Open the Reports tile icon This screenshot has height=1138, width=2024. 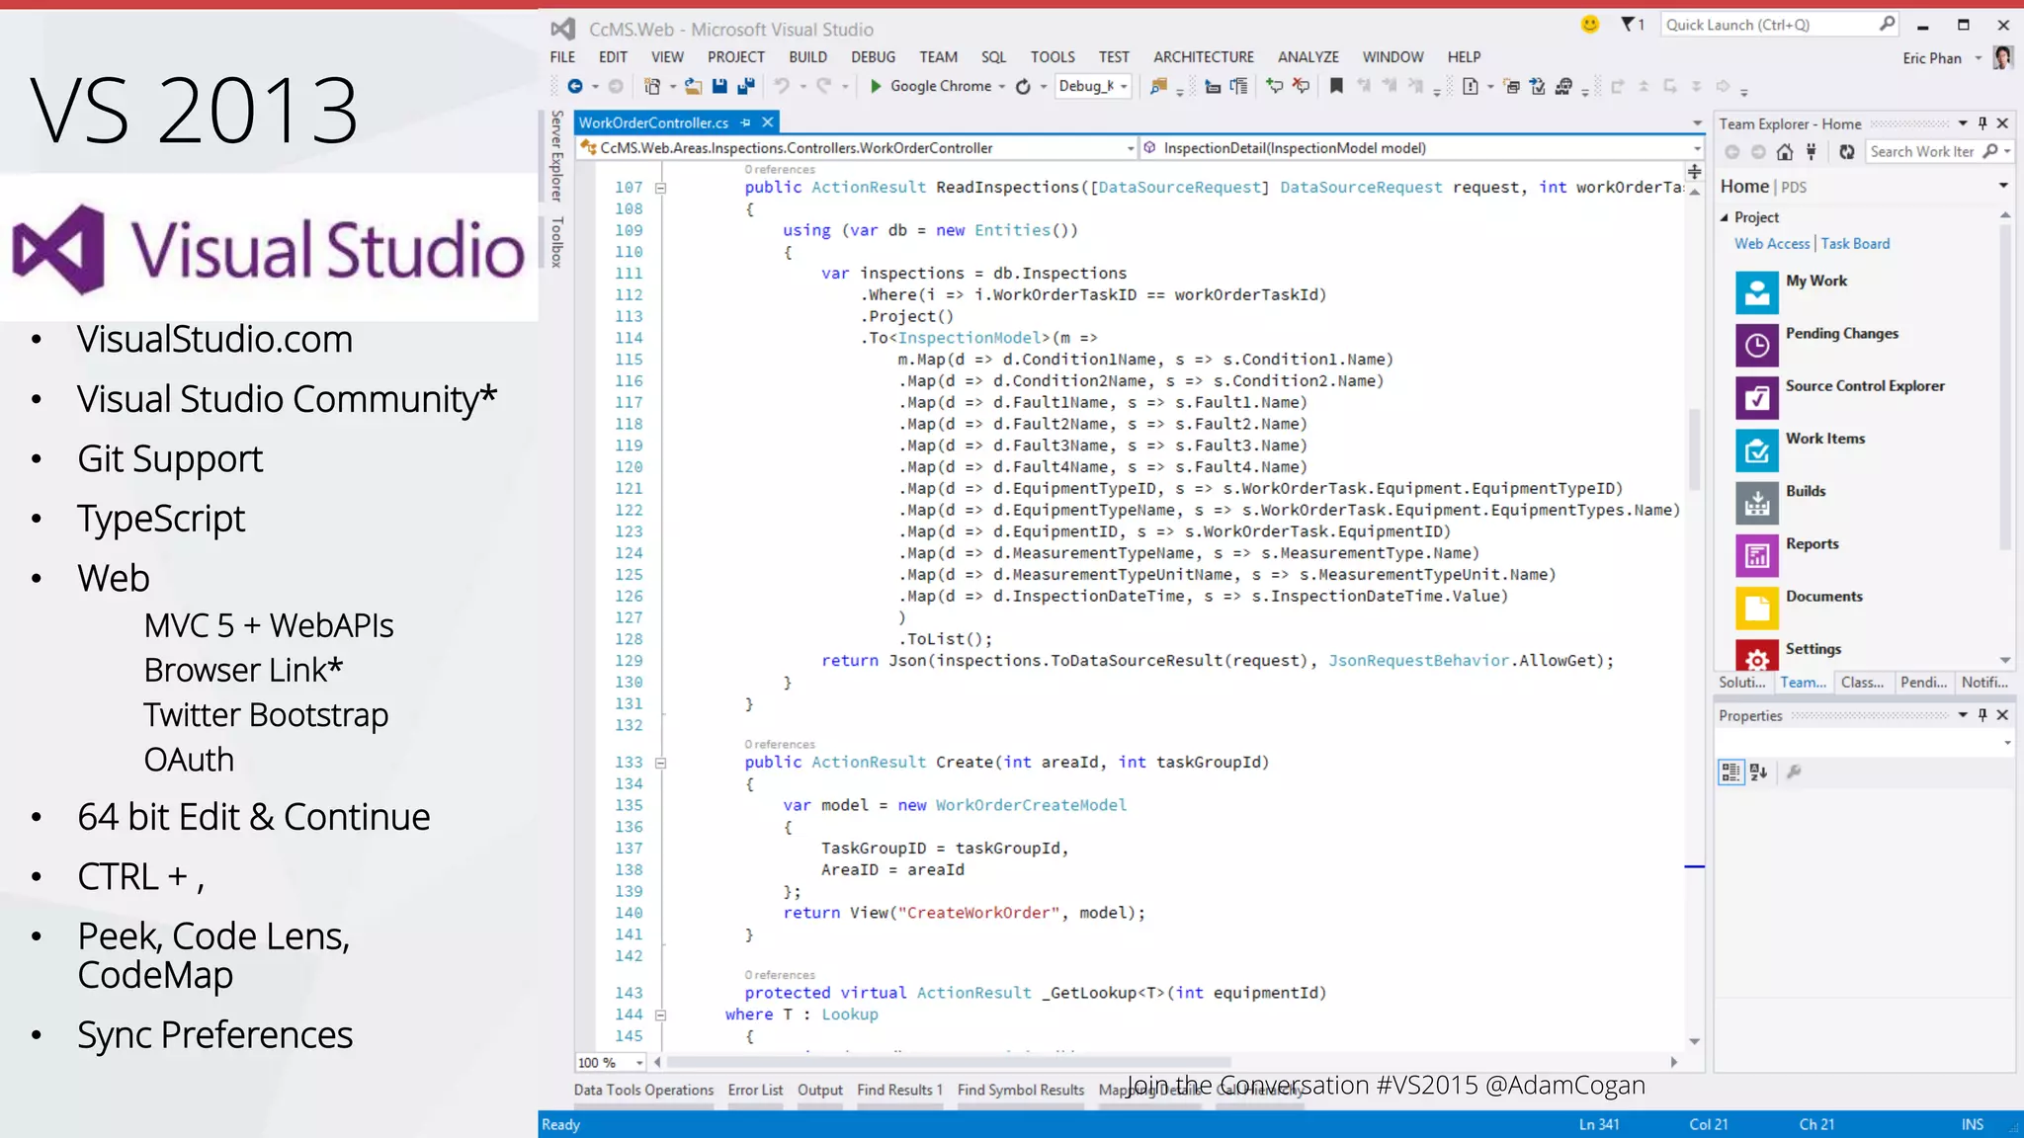point(1757,555)
